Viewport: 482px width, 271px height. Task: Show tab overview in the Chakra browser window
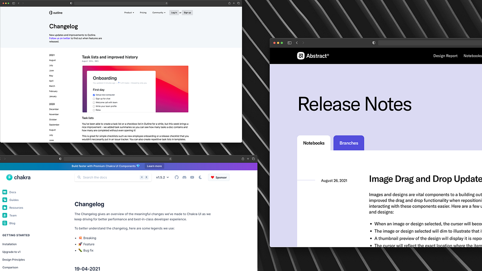click(253, 159)
